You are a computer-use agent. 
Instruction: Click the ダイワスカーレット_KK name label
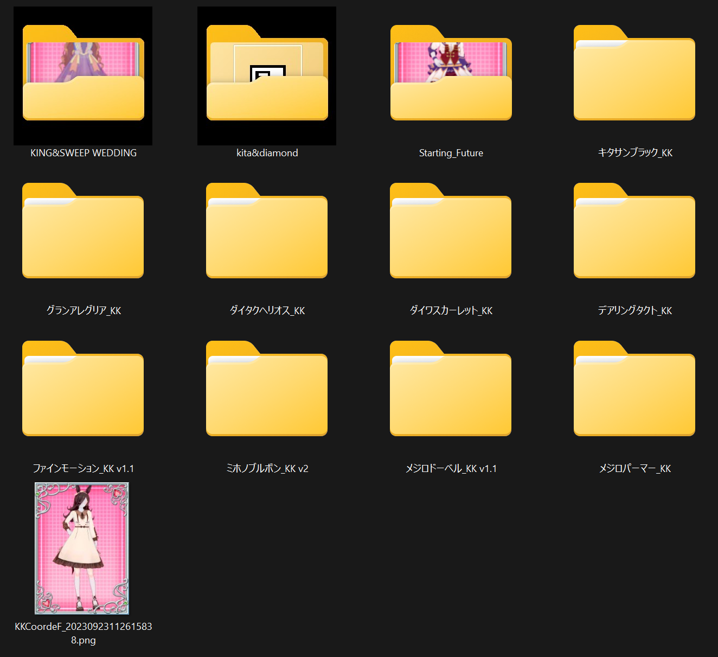click(451, 310)
